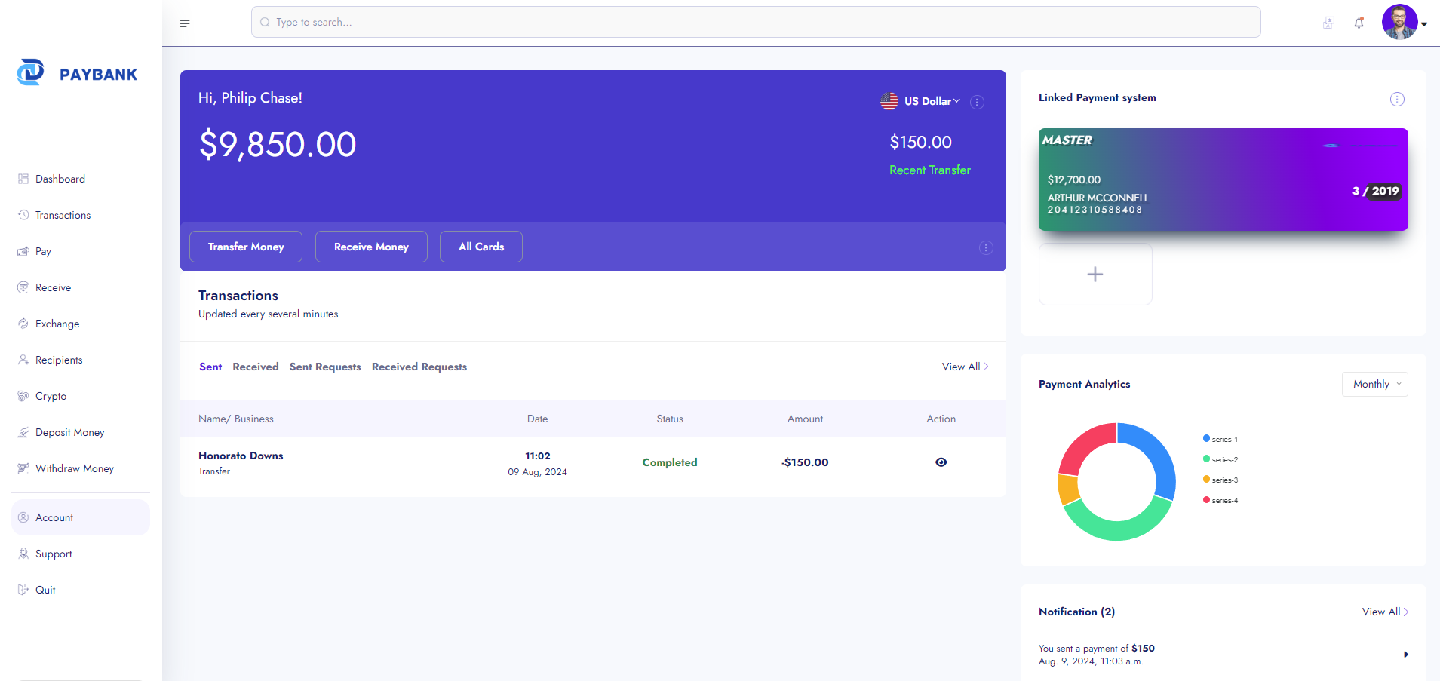Click View All in Notification panel
This screenshot has width=1440, height=681.
pyautogui.click(x=1384, y=612)
